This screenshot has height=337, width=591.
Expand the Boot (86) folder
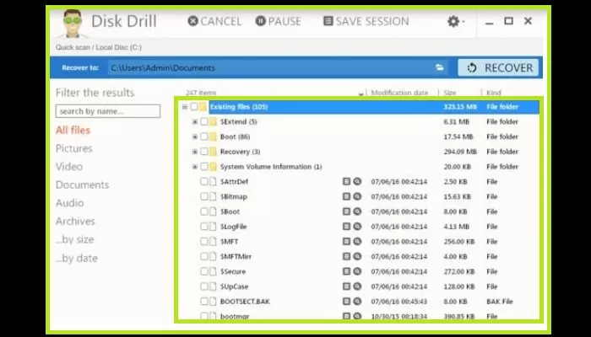coord(195,136)
